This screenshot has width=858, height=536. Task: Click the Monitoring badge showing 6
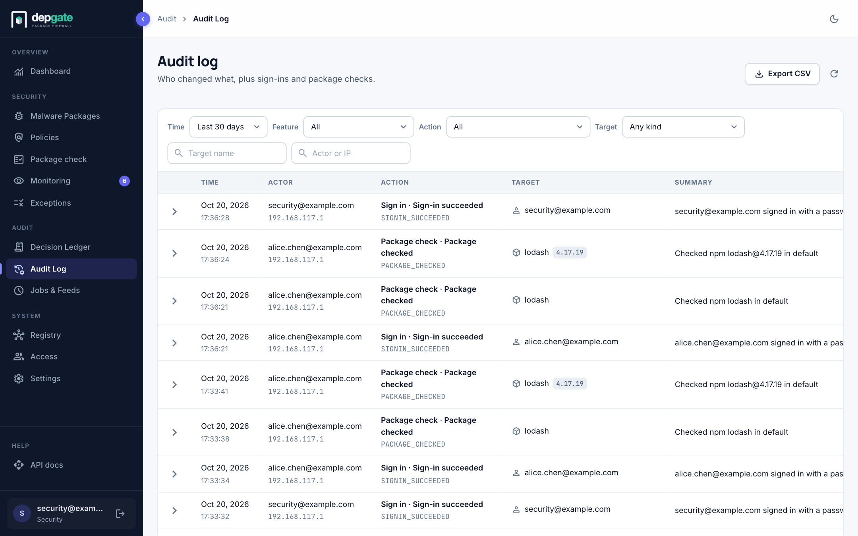pos(124,181)
